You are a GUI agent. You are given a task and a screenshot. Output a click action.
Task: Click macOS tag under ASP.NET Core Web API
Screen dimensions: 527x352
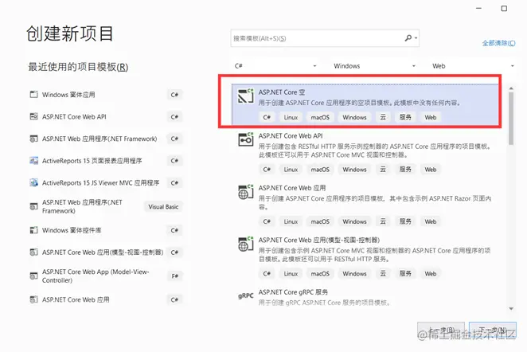[320, 170]
